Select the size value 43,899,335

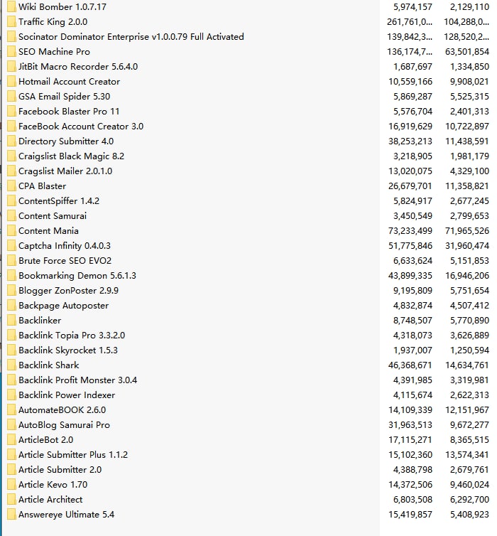tap(410, 276)
